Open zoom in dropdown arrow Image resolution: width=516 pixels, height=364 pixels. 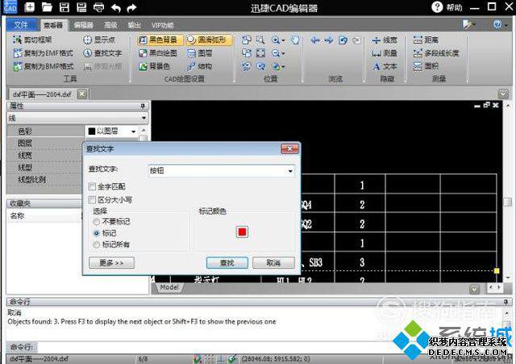[283, 40]
